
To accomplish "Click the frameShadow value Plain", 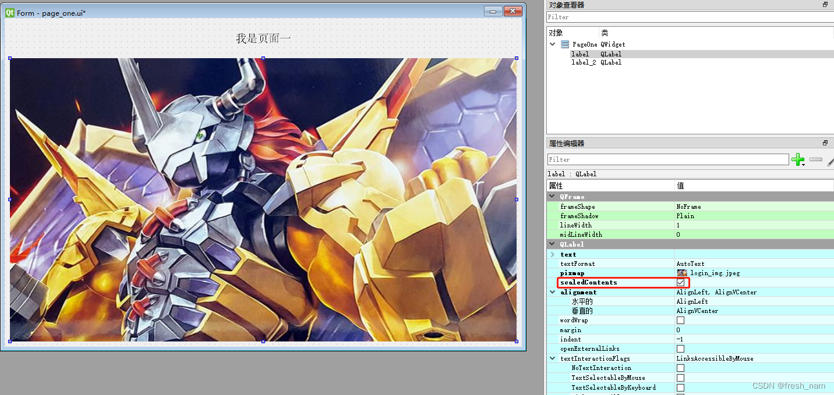I will pos(685,216).
